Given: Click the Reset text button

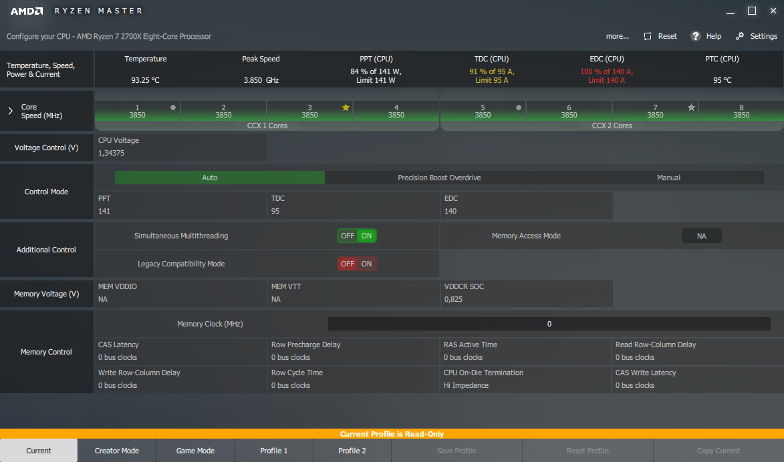Looking at the screenshot, I should tap(668, 36).
